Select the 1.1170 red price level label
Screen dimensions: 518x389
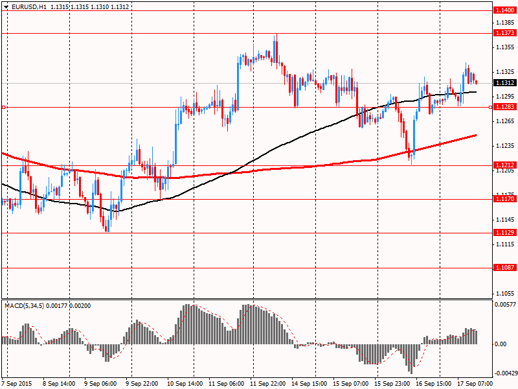tap(504, 198)
